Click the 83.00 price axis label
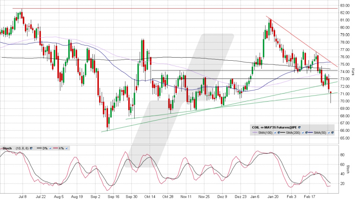The height and width of the screenshot is (201, 358). tap(344, 6)
